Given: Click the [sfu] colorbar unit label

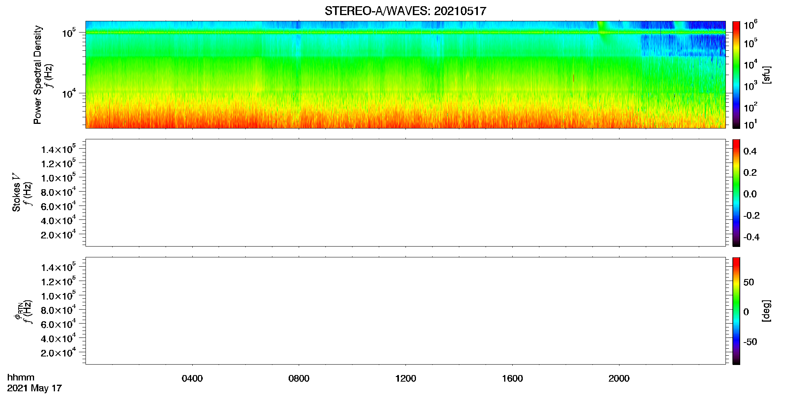Looking at the screenshot, I should [767, 75].
